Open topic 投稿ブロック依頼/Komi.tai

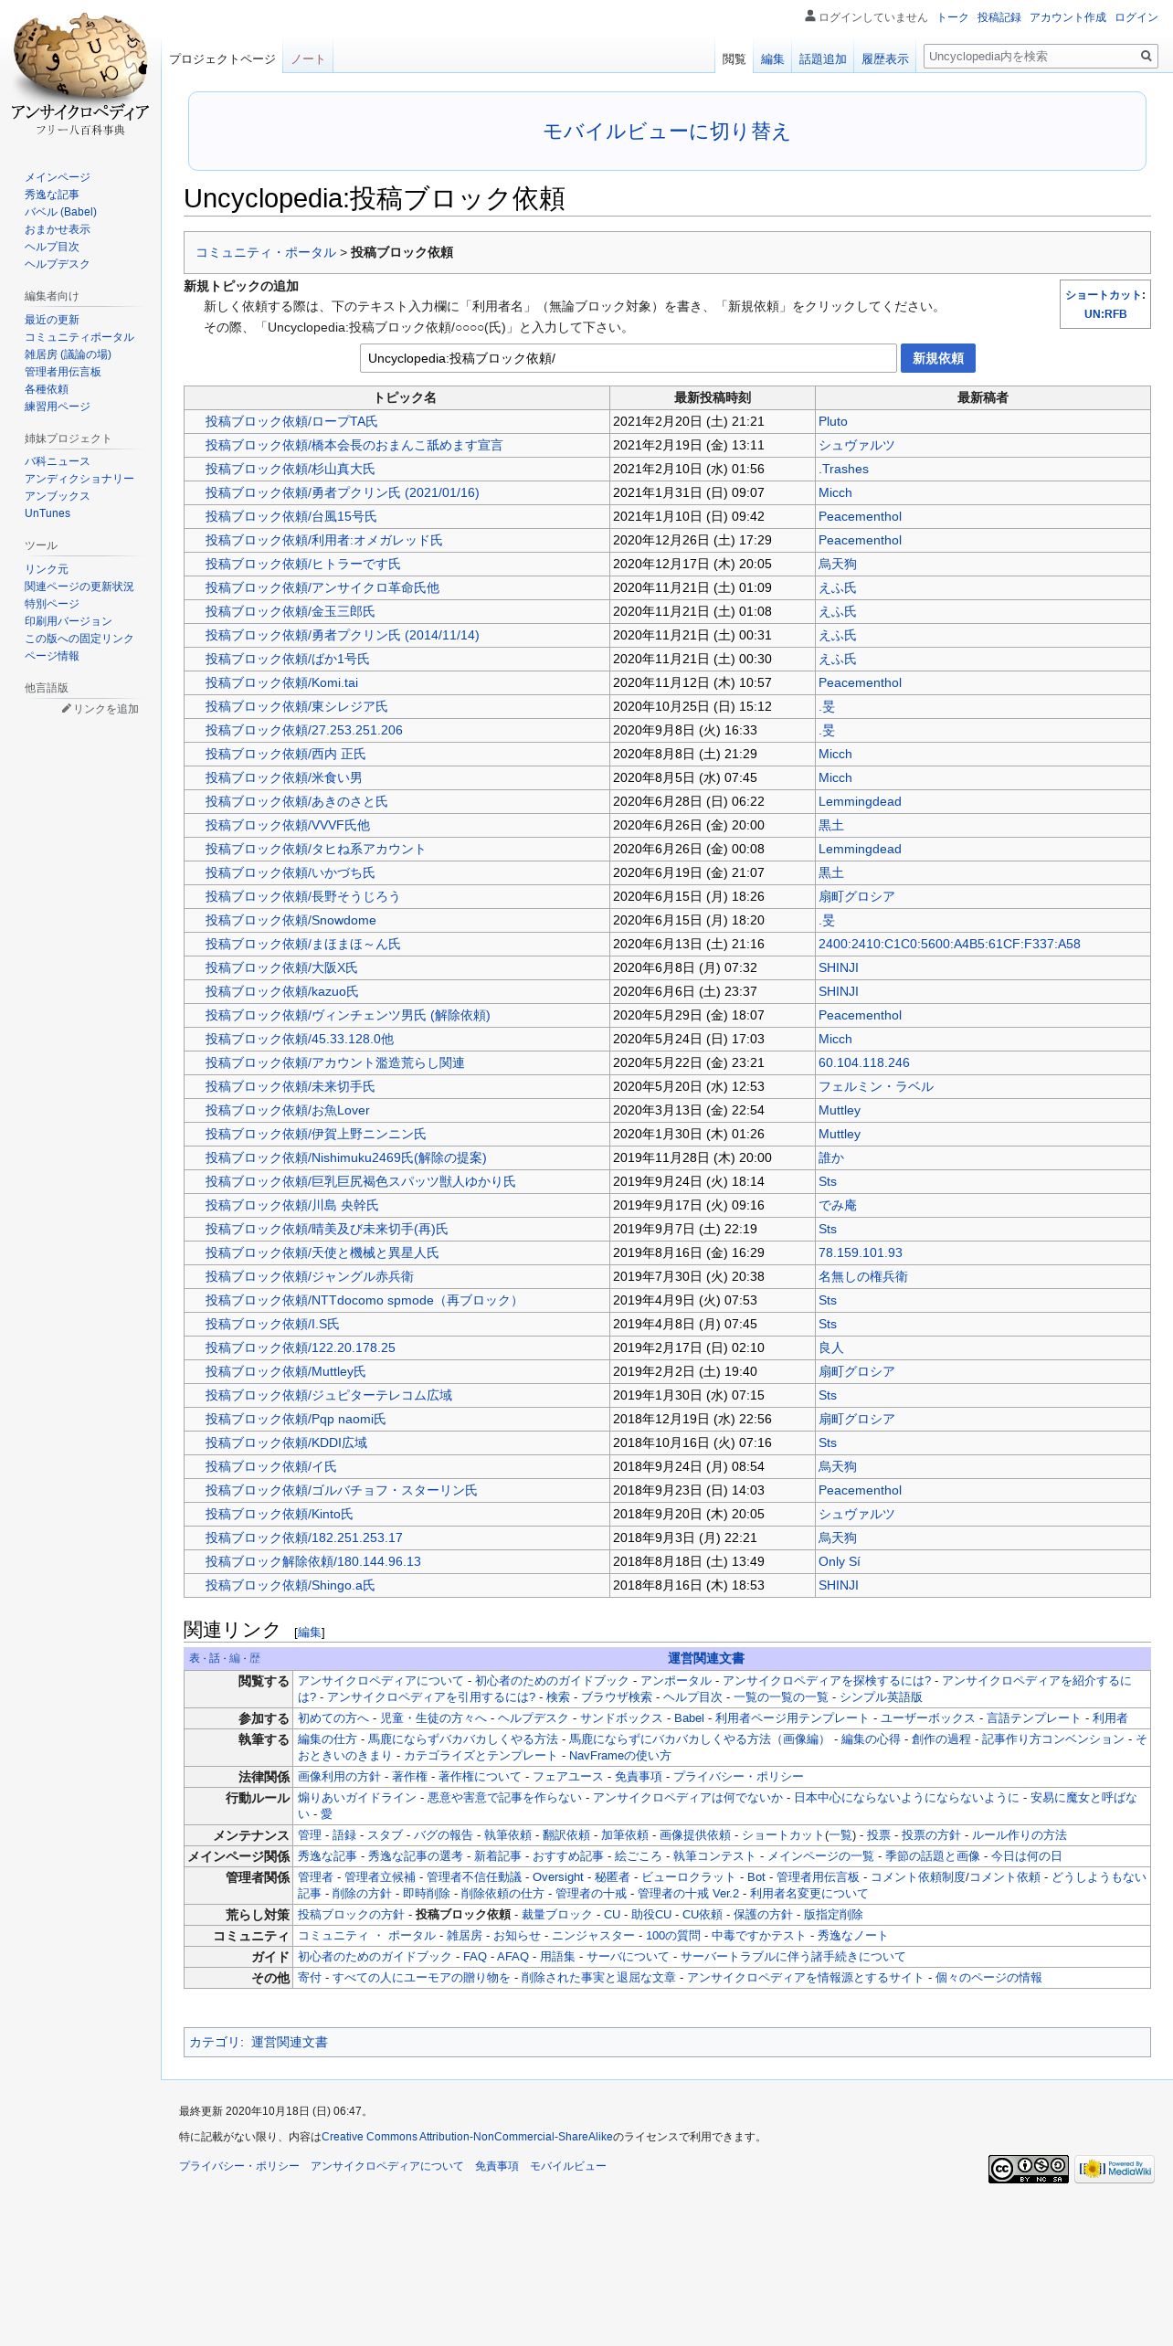[282, 682]
